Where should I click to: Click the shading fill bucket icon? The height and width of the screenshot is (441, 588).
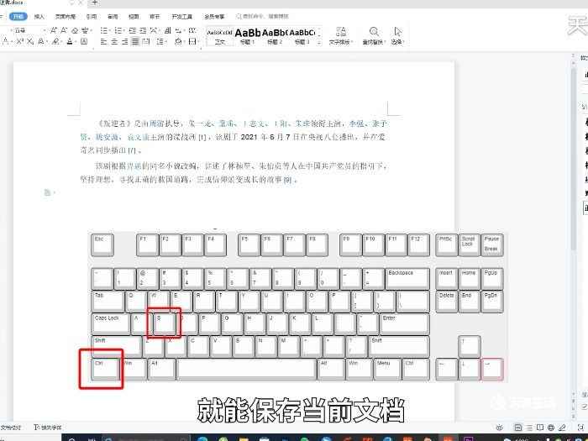[178, 42]
